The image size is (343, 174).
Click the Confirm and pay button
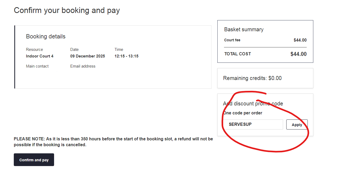[x=34, y=160]
